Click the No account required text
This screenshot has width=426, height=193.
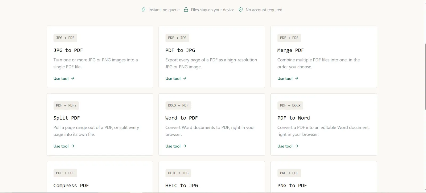[x=264, y=10]
